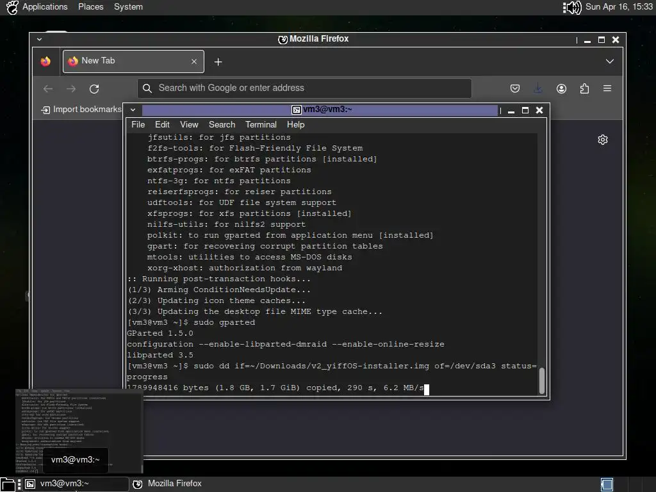Open the terminal View menu

pos(189,125)
